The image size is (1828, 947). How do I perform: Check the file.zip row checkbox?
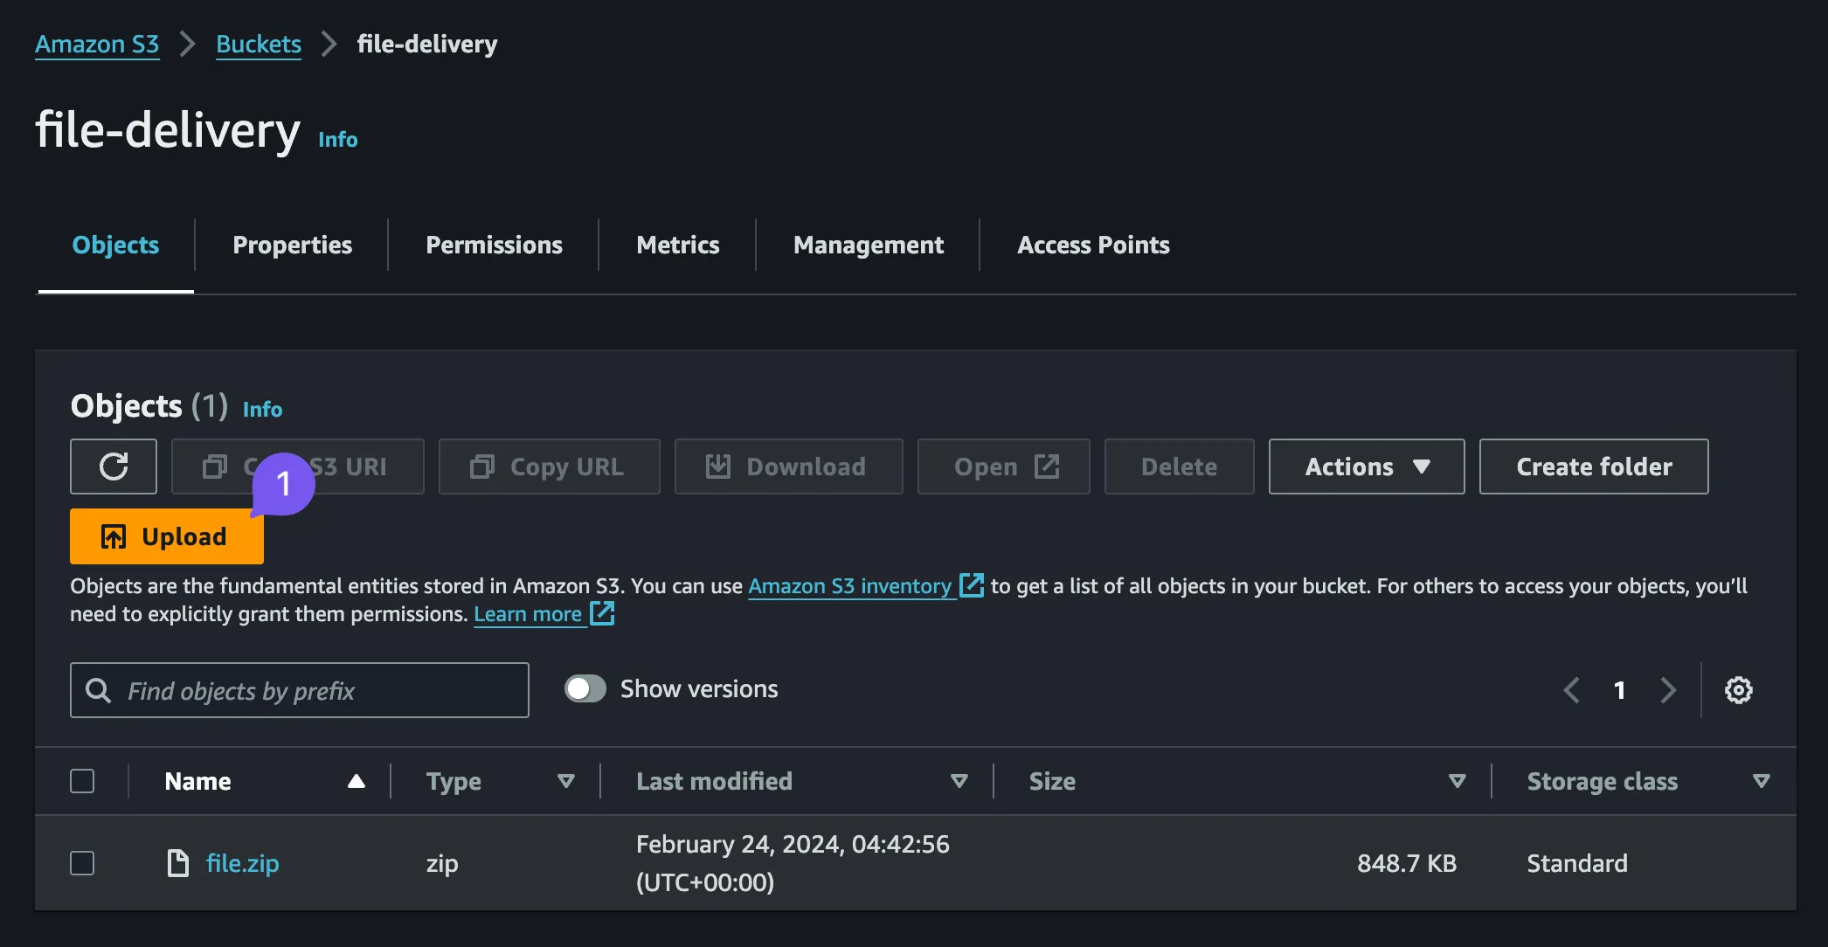point(82,863)
